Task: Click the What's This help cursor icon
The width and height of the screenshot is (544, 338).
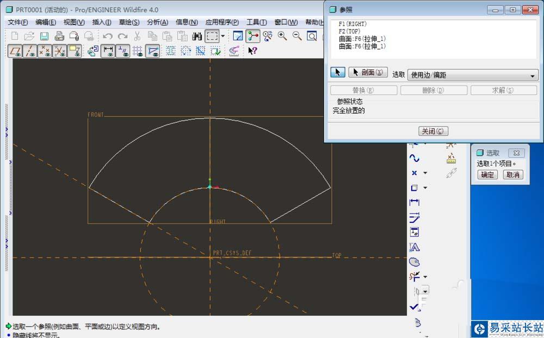Action: click(x=252, y=51)
